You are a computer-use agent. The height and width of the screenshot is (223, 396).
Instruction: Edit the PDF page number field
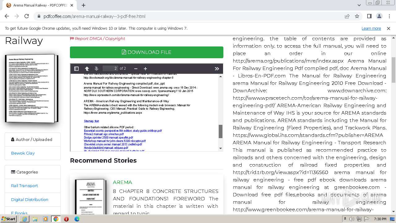110,68
